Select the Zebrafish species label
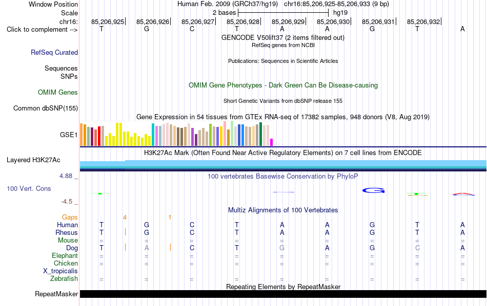This screenshot has width=487, height=306. pyautogui.click(x=64, y=278)
